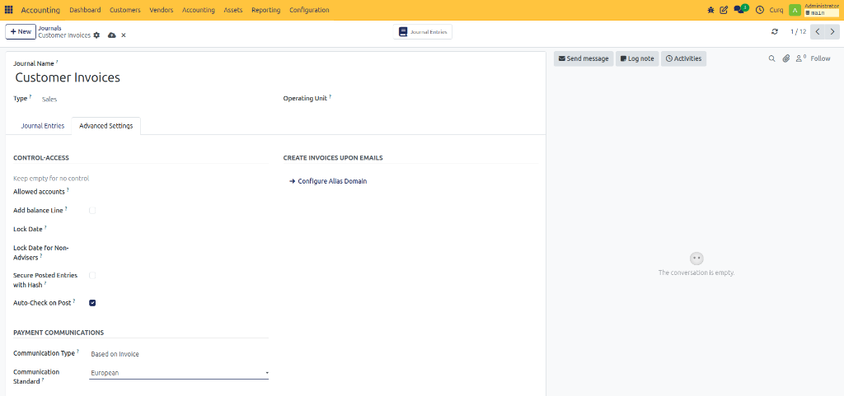
Task: Click the refresh arrows icon near pager
Action: coord(775,32)
